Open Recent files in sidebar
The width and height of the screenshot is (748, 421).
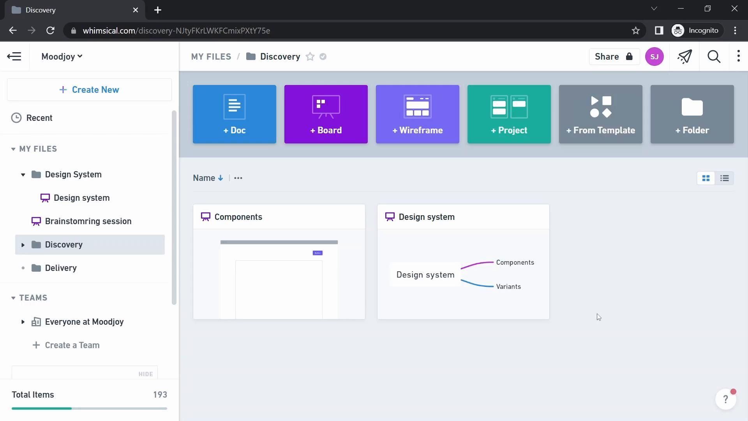click(39, 118)
